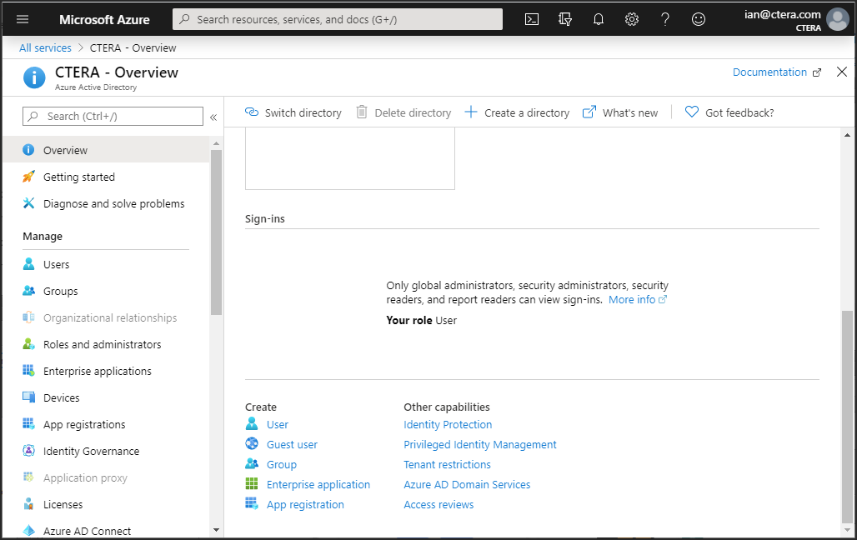Select Overview in the sidebar menu
This screenshot has width=857, height=540.
106,150
